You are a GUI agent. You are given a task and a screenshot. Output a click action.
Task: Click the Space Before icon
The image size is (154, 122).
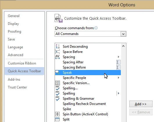coord(58,52)
